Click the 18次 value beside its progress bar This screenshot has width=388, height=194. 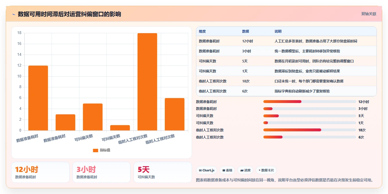pyautogui.click(x=362, y=130)
